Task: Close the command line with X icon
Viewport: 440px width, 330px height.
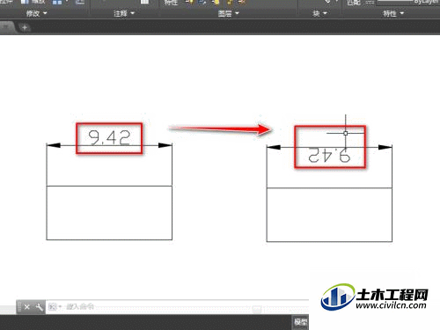Action: pyautogui.click(x=26, y=307)
